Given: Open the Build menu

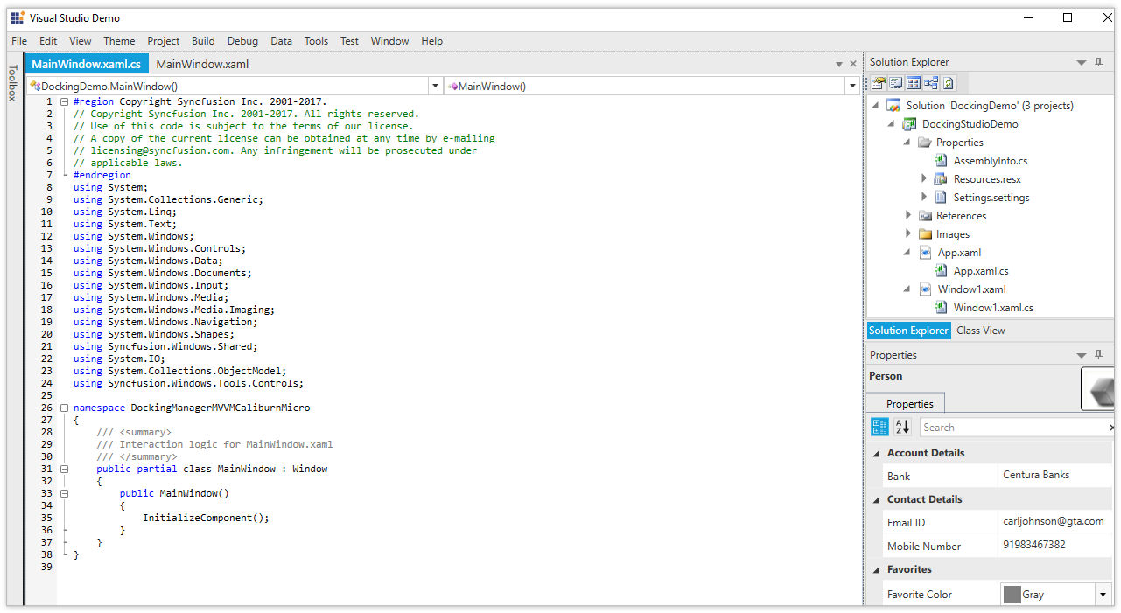Looking at the screenshot, I should click(203, 41).
